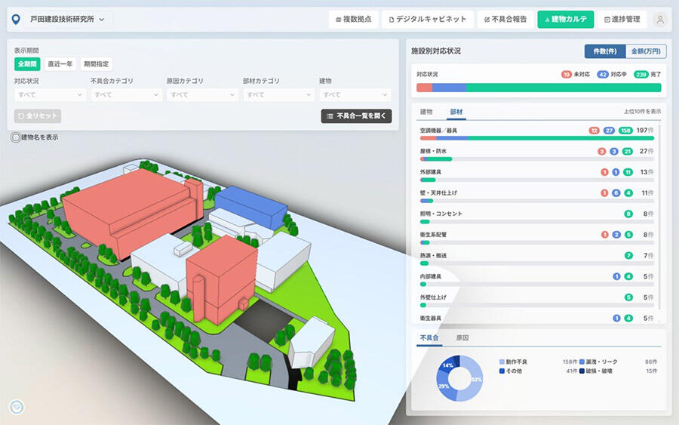Open the 部材カテゴリ filter dropdown

click(x=278, y=95)
